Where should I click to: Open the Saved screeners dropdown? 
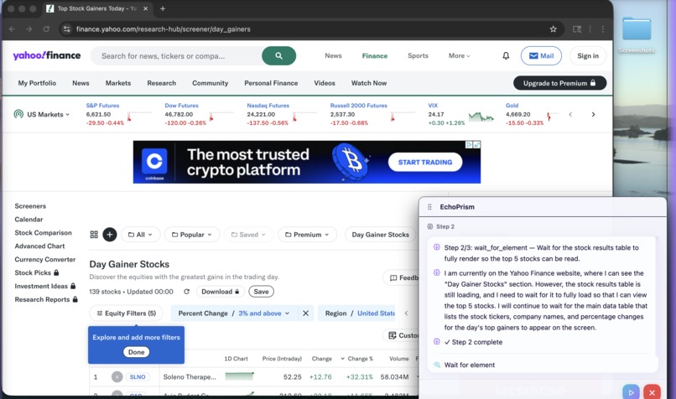point(248,235)
